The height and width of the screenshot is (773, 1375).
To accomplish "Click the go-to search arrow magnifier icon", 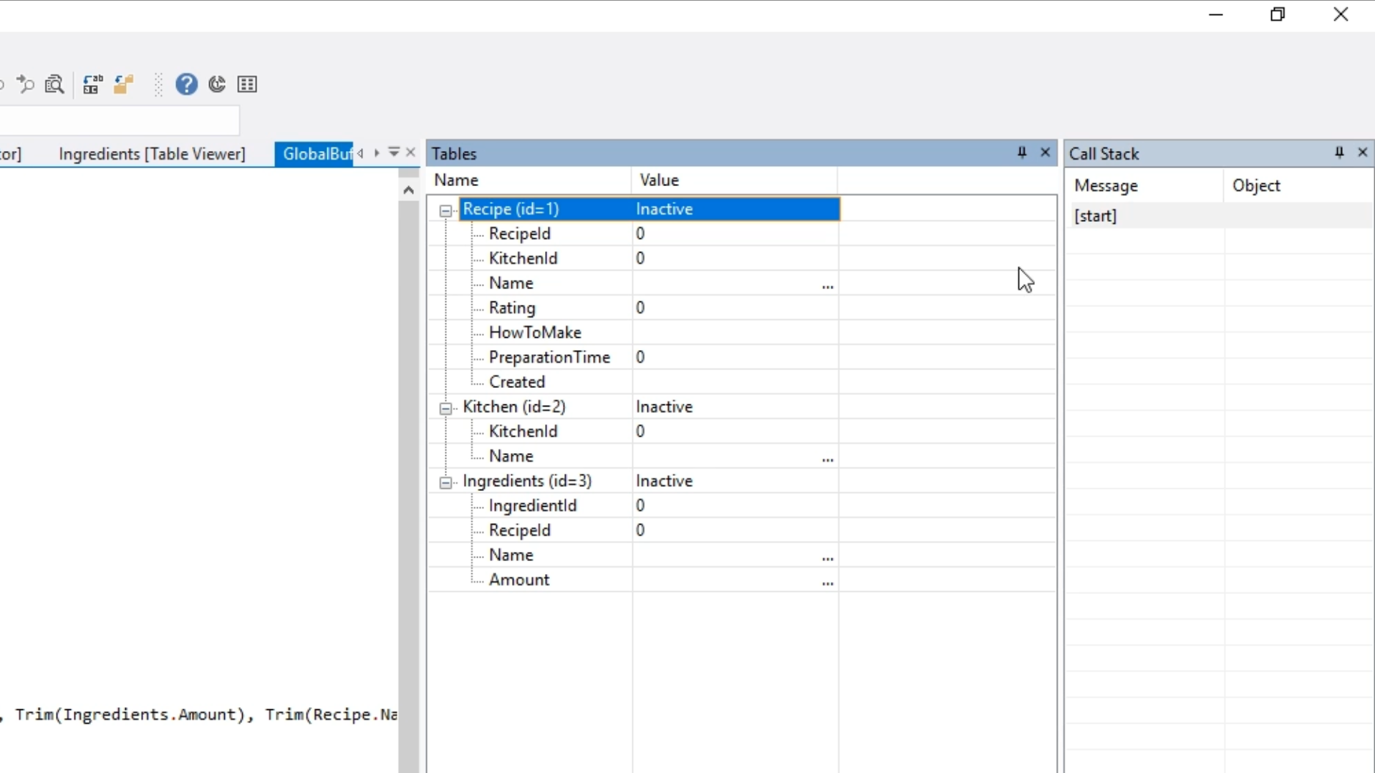I will [x=26, y=84].
